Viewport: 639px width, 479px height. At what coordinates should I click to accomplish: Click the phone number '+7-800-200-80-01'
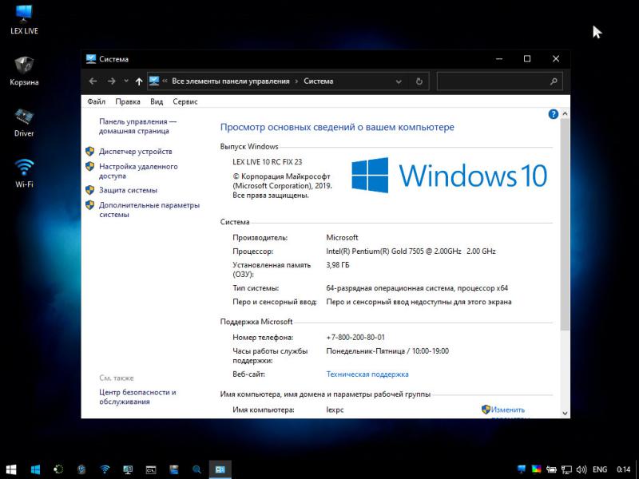(x=355, y=337)
